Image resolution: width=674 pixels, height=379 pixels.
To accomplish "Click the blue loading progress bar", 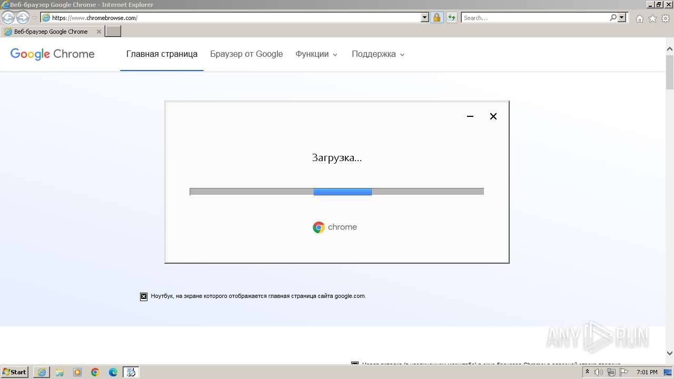I will click(x=343, y=192).
